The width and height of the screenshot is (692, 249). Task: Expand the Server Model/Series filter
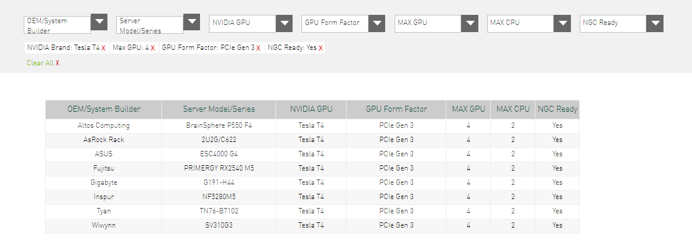(x=158, y=24)
